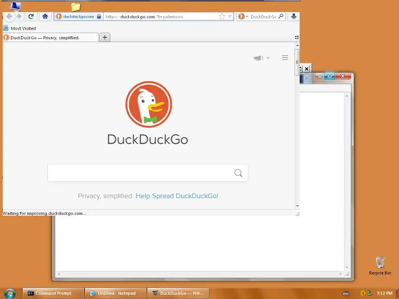Click the DuckDuckGo wordmark text

tap(148, 139)
